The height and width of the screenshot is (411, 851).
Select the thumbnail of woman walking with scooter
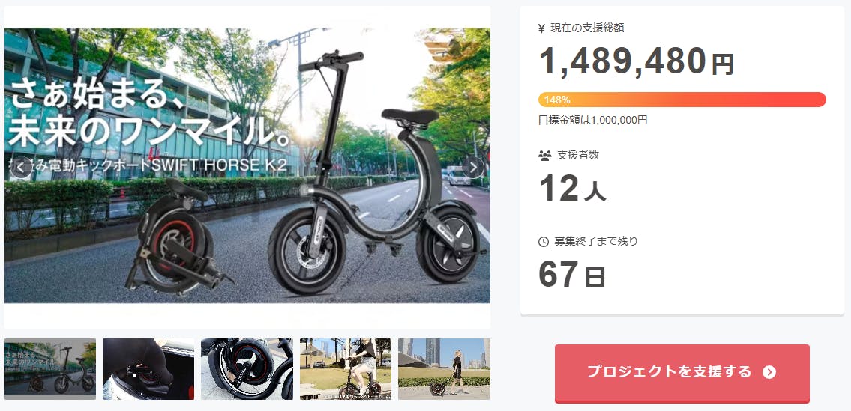click(444, 369)
